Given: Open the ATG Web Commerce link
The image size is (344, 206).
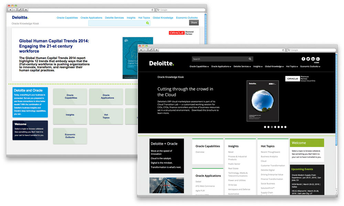Looking at the screenshot, I should click(205, 186).
